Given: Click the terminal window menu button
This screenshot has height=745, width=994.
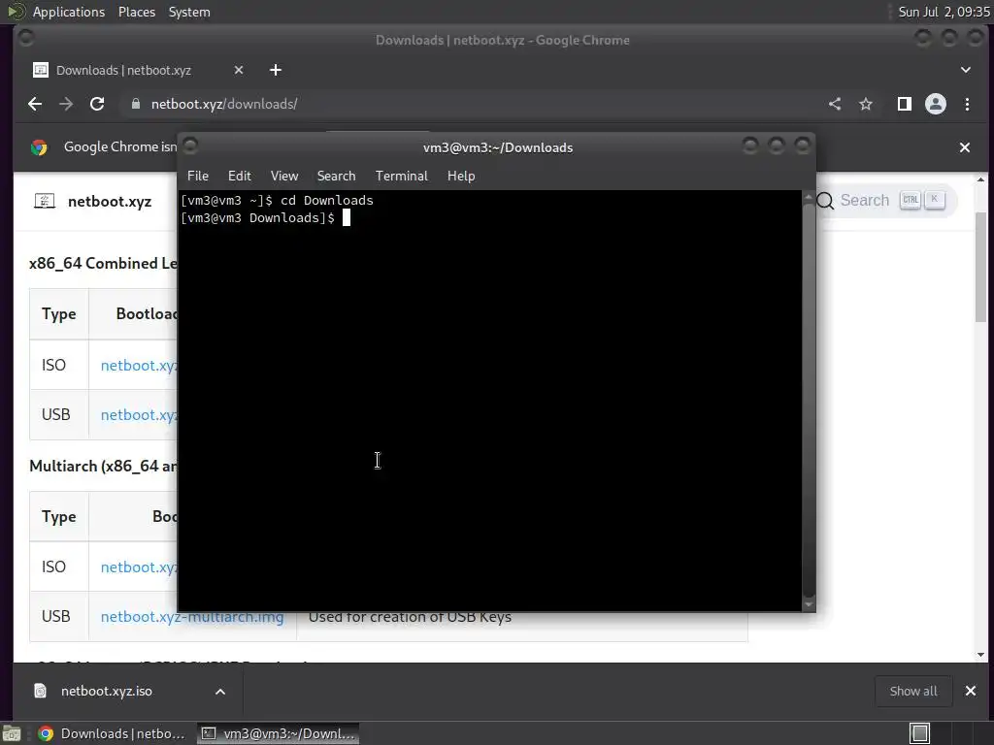Looking at the screenshot, I should (190, 146).
